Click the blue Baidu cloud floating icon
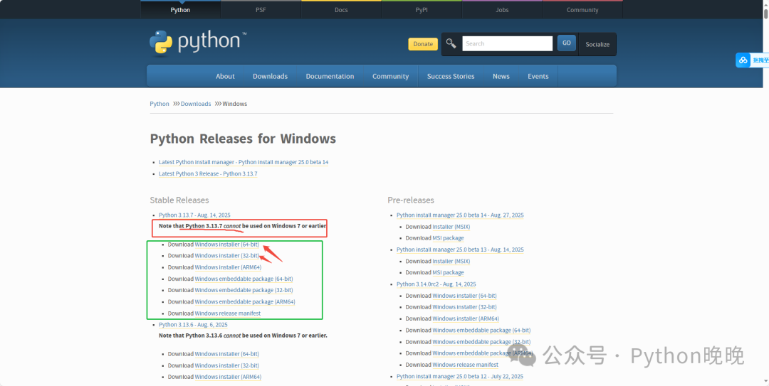 coord(743,60)
